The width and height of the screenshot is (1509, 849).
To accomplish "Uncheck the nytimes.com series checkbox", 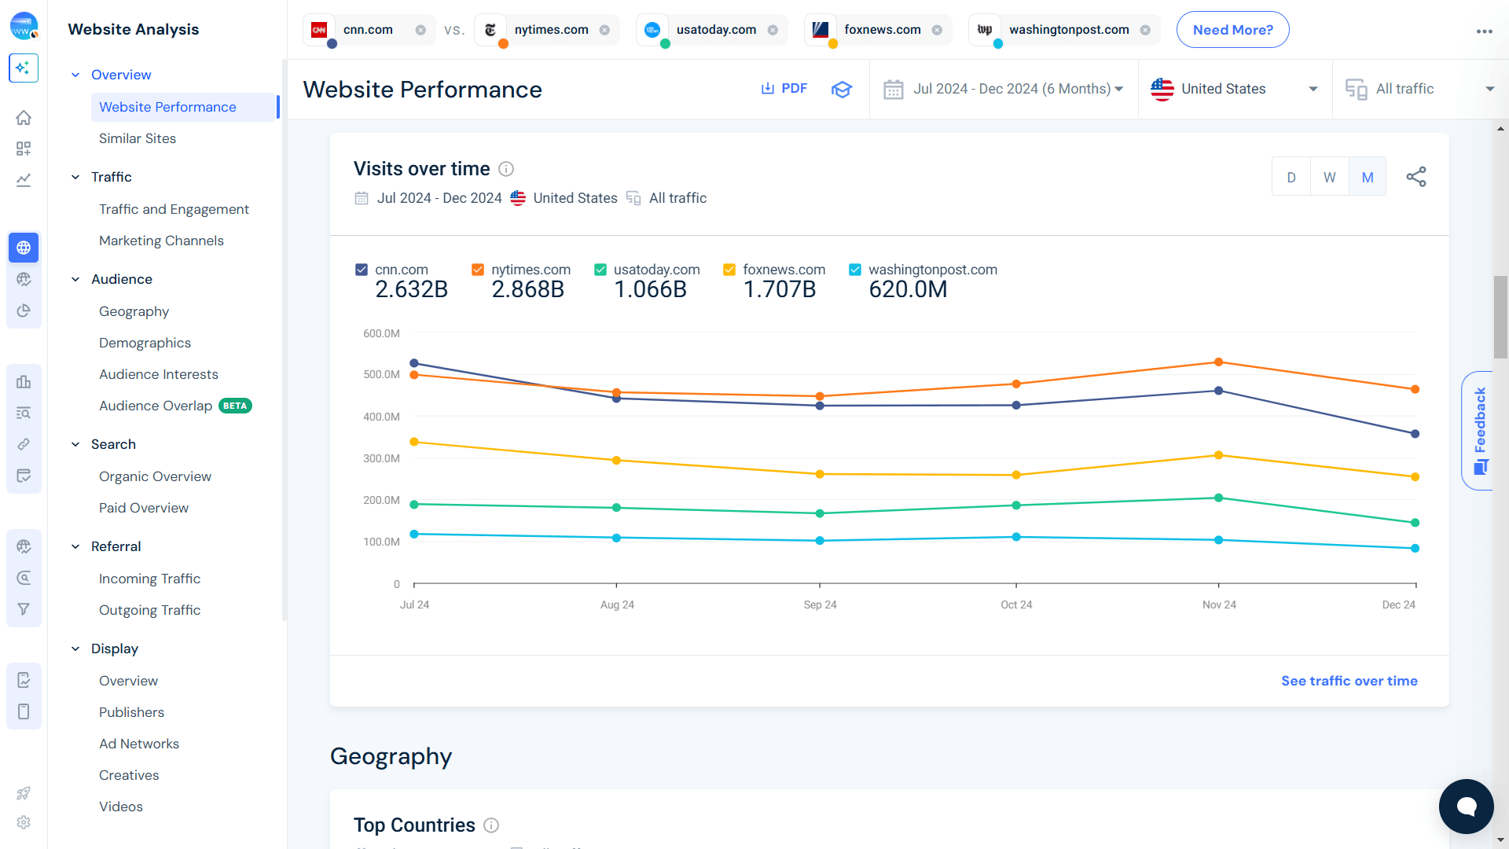I will 478,270.
